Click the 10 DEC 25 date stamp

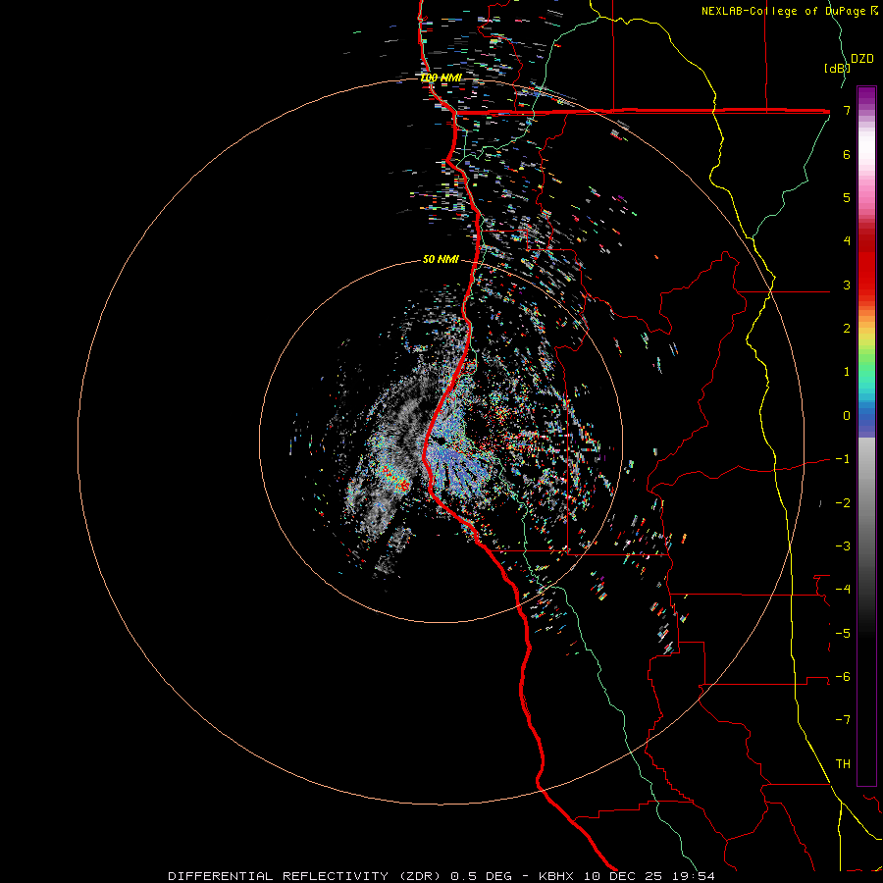coord(621,876)
